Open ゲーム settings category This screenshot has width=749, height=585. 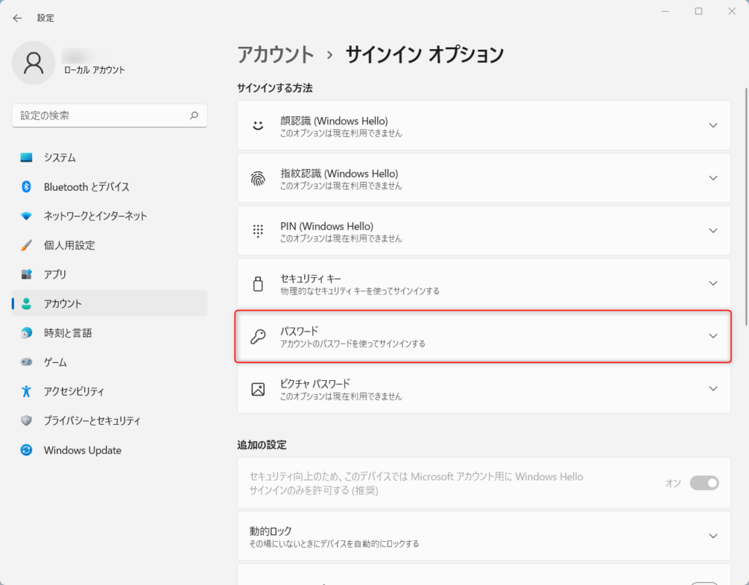[x=110, y=363]
